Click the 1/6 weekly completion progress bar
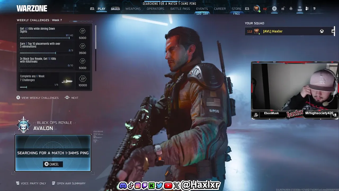 (39, 87)
